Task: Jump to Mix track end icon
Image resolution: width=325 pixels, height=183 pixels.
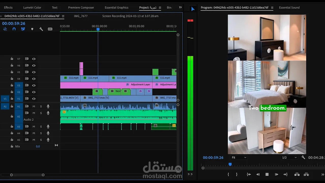Action: click(56, 145)
